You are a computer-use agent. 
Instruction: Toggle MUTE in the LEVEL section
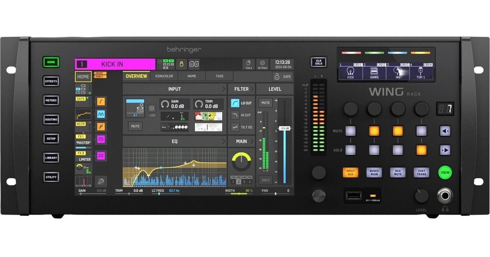pos(265,103)
